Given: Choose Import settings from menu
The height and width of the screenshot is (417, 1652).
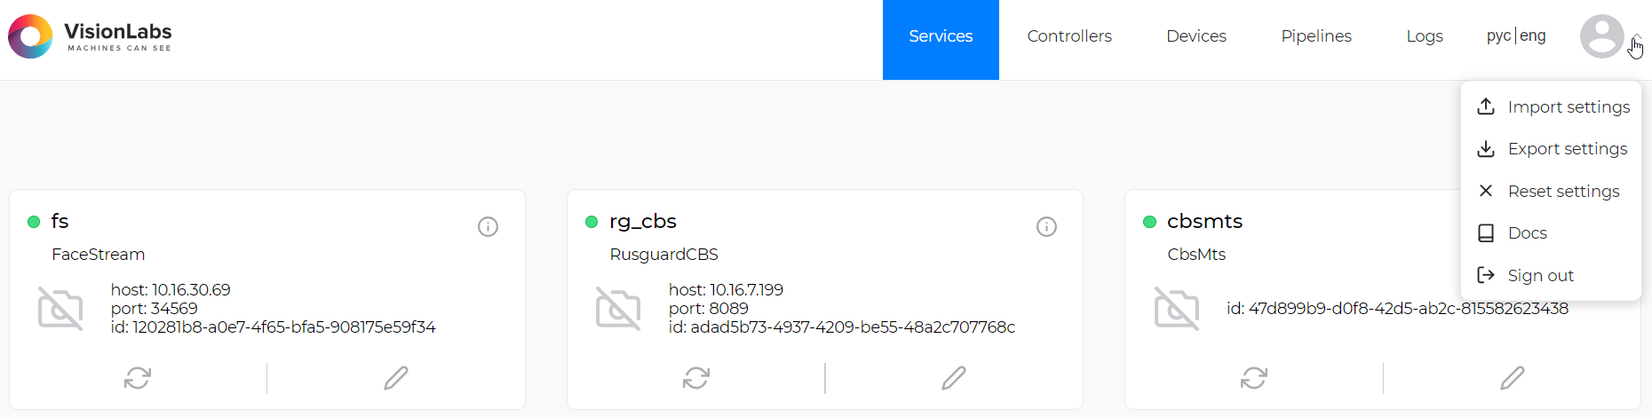Looking at the screenshot, I should pyautogui.click(x=1568, y=106).
